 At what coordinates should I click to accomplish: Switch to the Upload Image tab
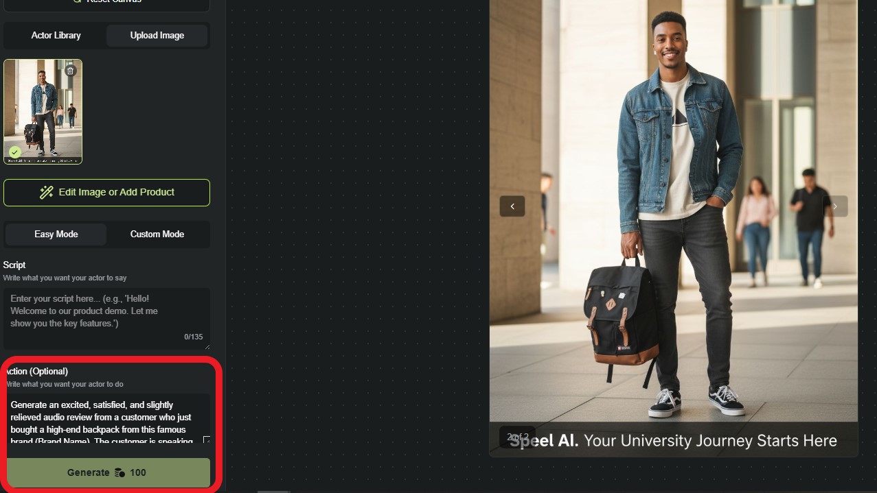click(x=157, y=36)
